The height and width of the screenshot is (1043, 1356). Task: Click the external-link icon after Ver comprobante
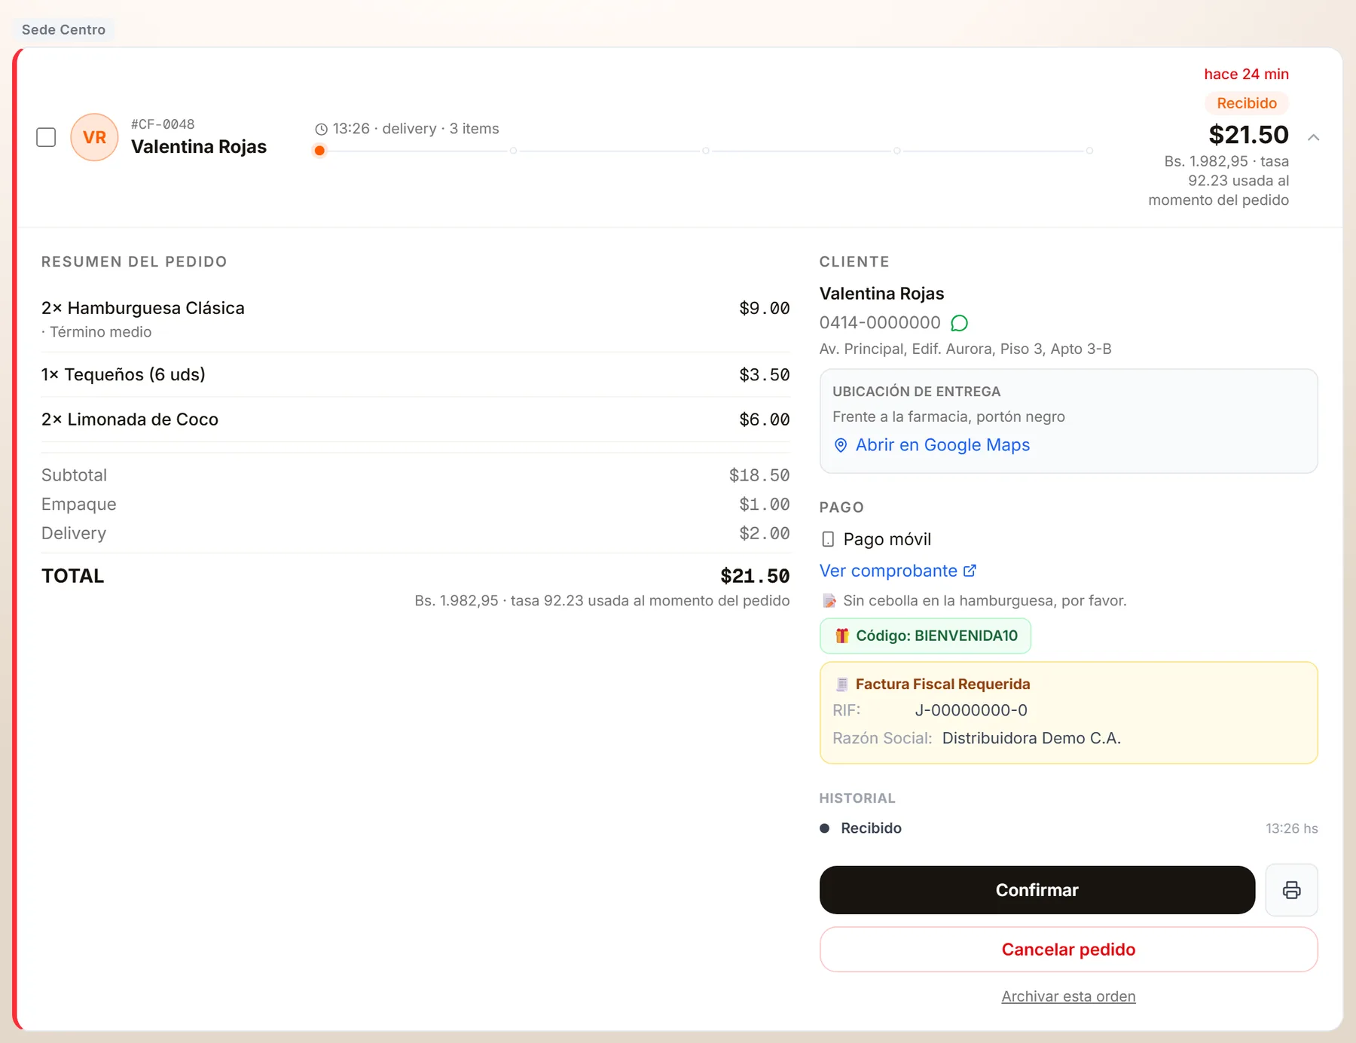point(970,571)
